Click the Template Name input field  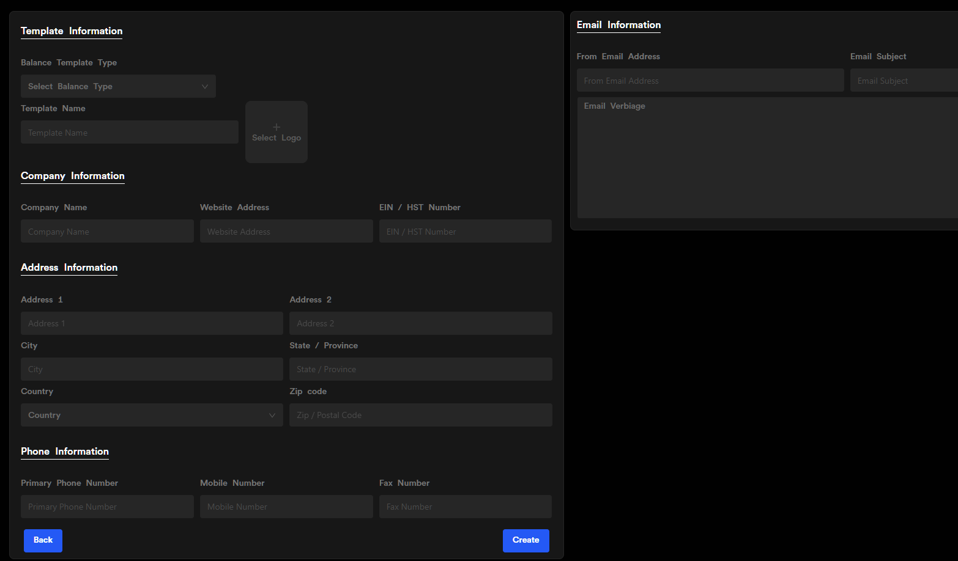coord(130,132)
